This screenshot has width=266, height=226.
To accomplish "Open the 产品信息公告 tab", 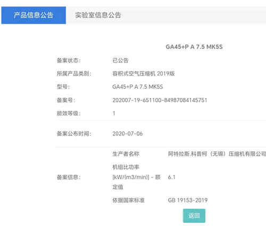I will click(34, 15).
